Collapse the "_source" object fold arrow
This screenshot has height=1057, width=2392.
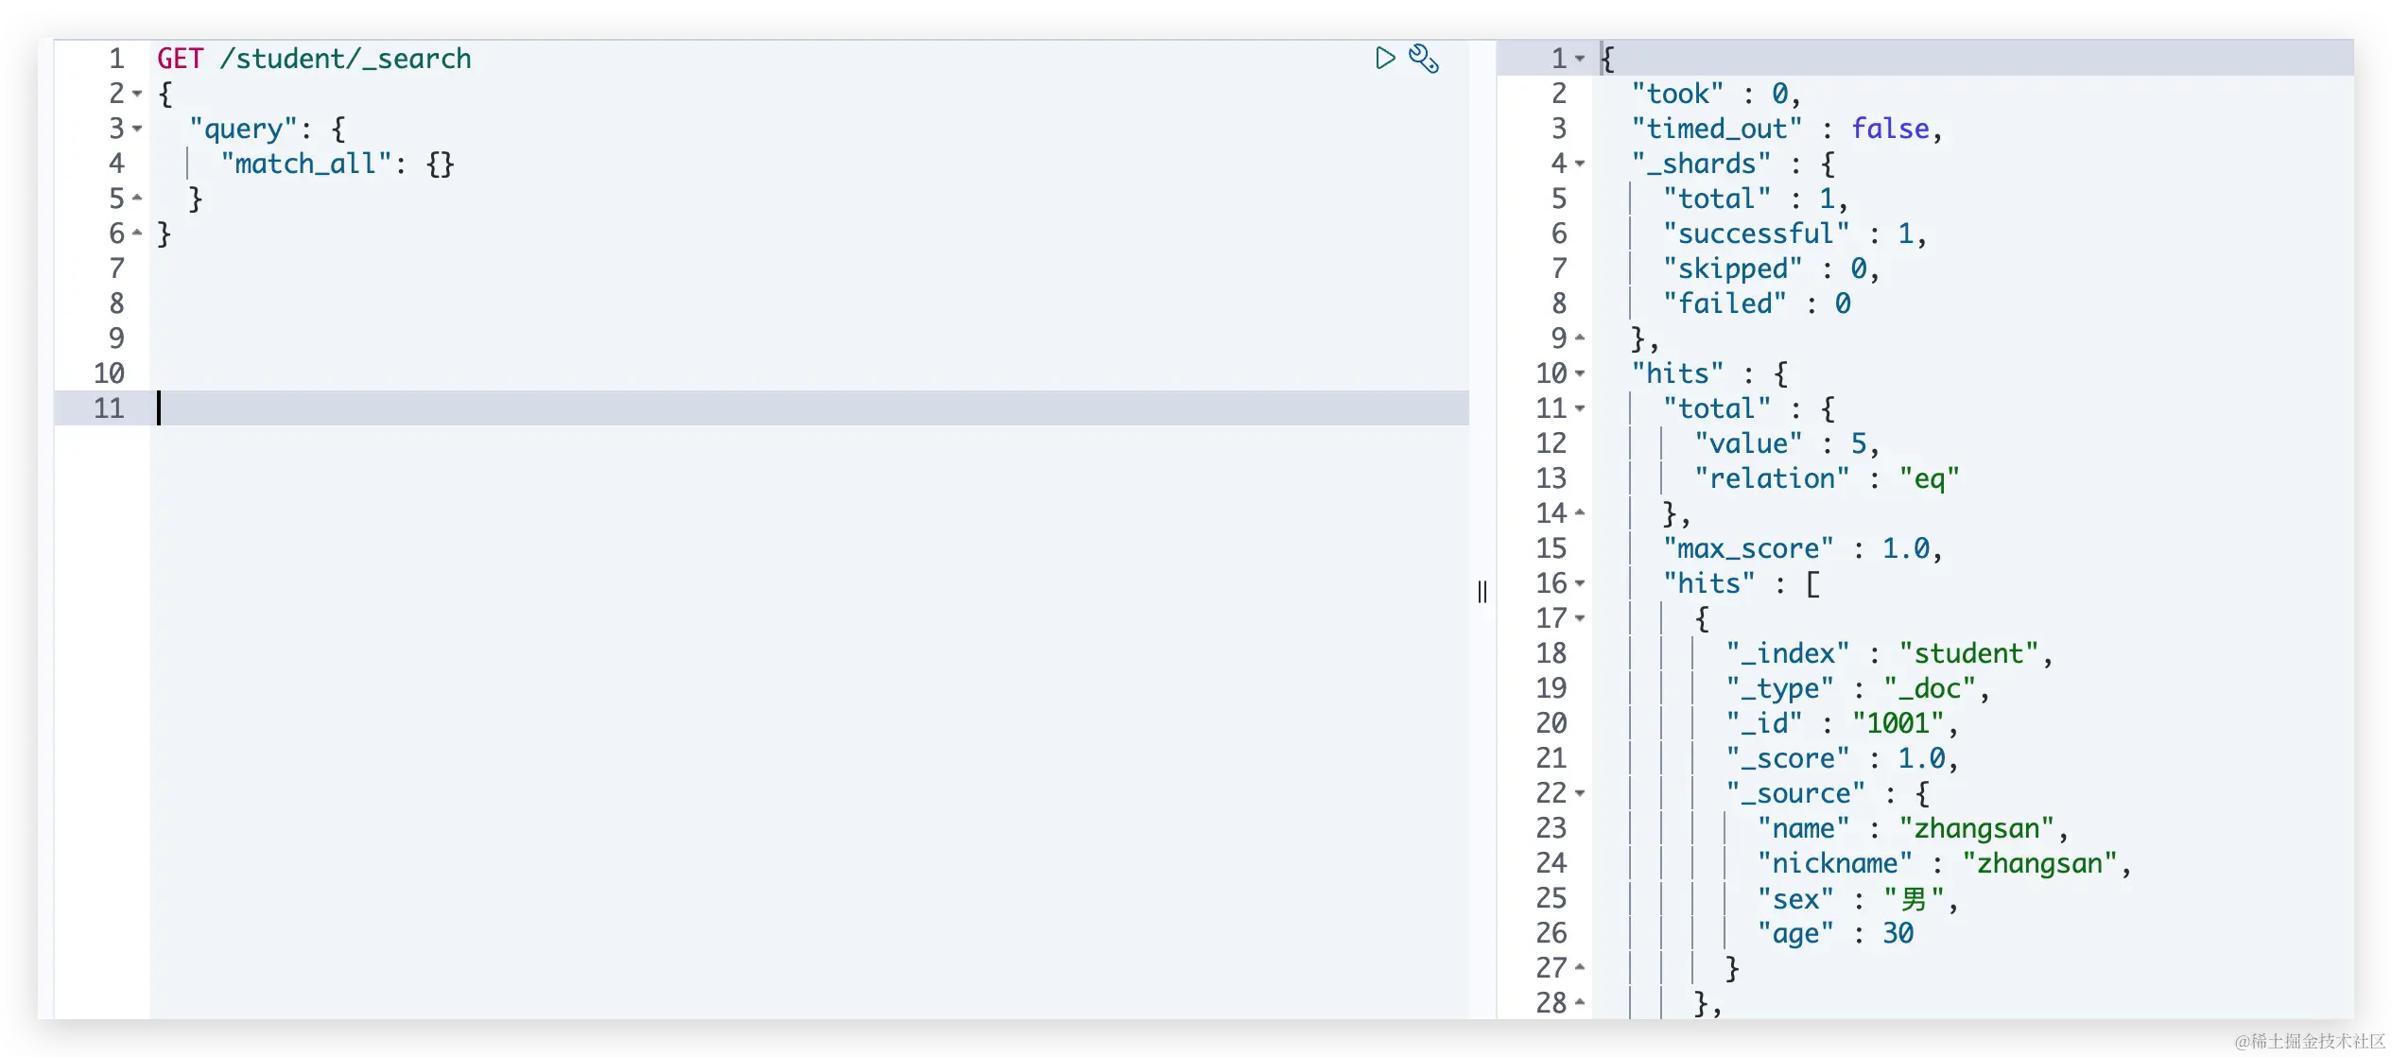(1580, 793)
